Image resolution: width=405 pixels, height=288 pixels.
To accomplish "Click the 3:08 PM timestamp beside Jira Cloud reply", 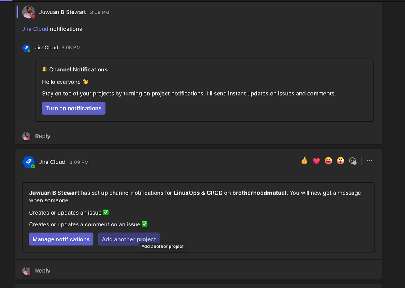I will coord(71,47).
